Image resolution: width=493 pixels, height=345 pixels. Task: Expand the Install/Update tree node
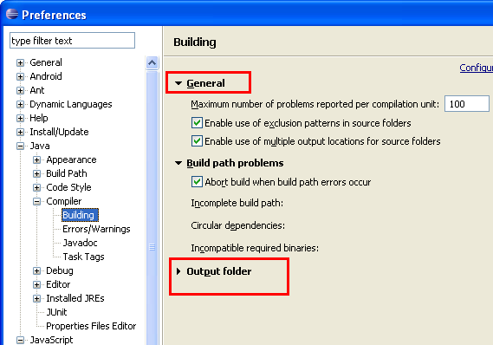click(21, 132)
